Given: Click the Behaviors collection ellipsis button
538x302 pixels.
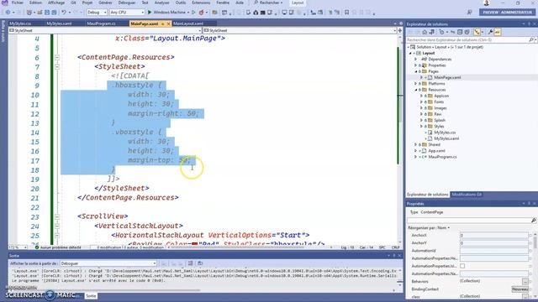Looking at the screenshot, I should click(x=525, y=282).
